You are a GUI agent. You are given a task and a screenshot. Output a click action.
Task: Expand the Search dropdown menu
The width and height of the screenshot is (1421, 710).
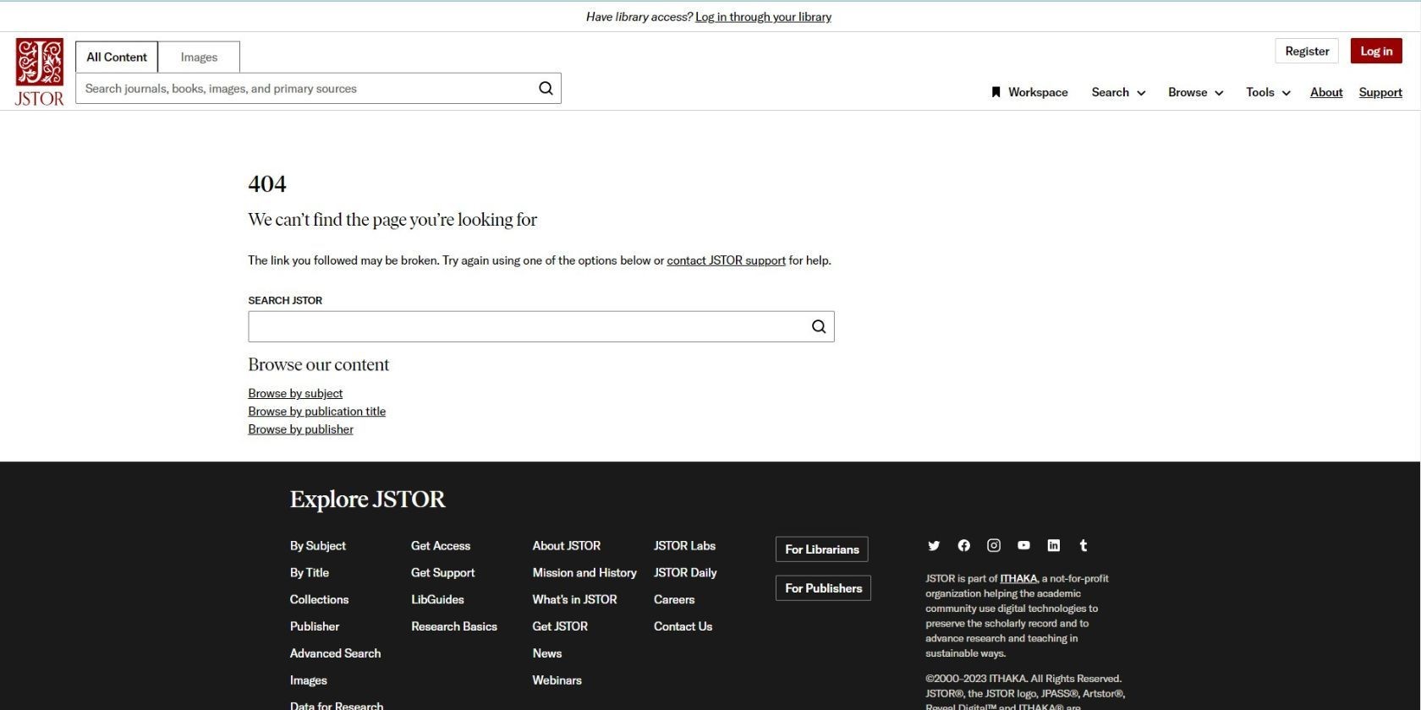(x=1118, y=92)
